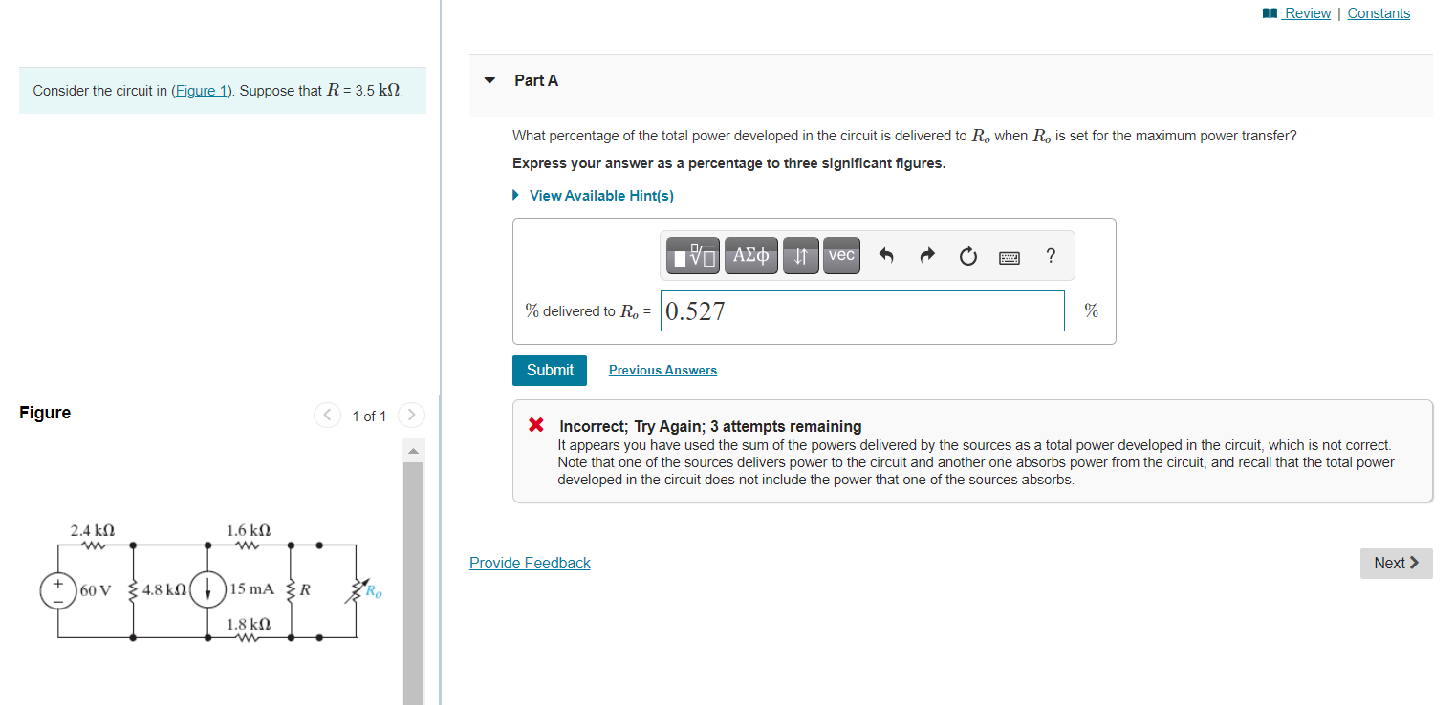Select the Greek letters ΑΣφ icon
The image size is (1455, 705).
tap(750, 255)
